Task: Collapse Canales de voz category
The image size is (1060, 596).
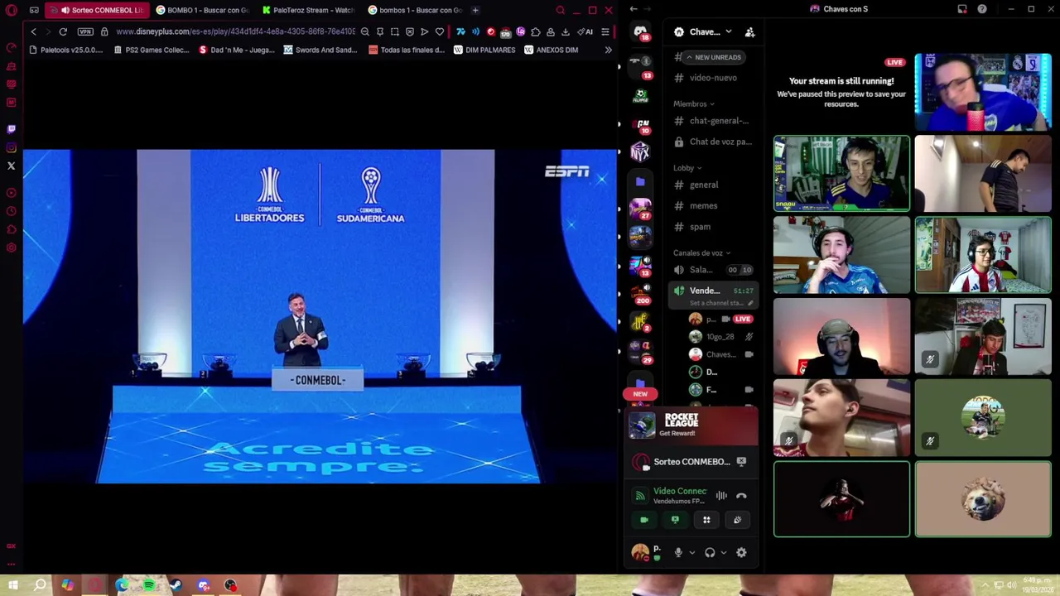Action: point(701,252)
